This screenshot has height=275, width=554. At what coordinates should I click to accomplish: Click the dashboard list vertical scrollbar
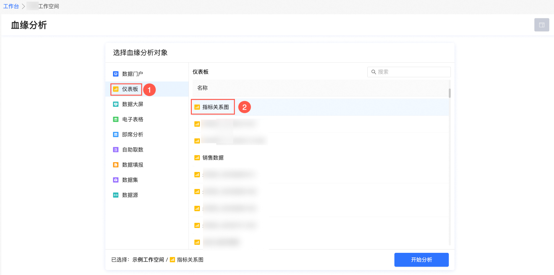tap(449, 93)
